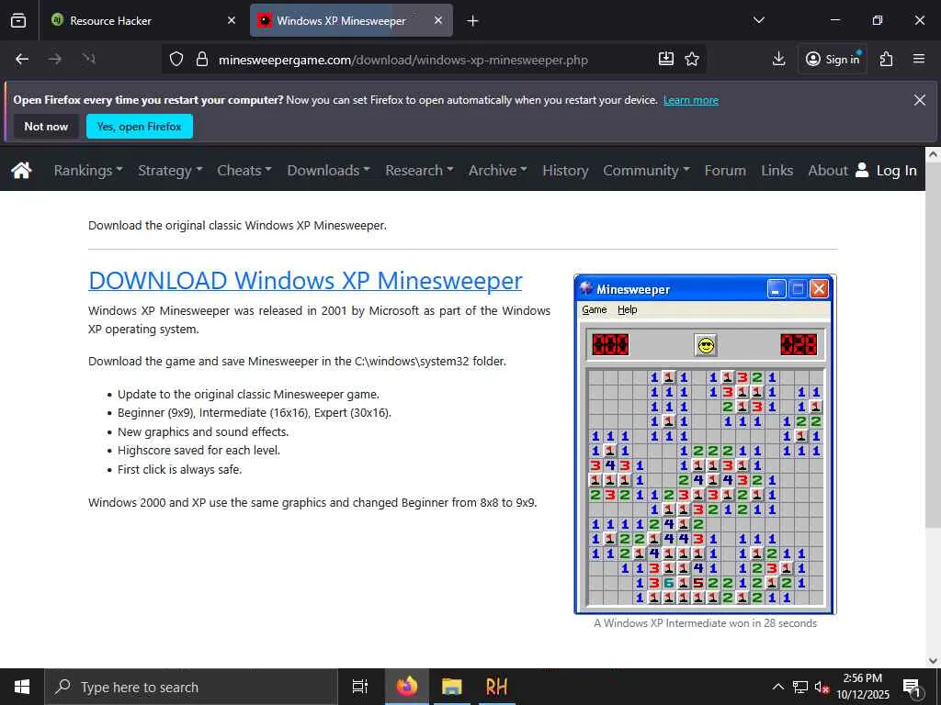Open the Links nav item
This screenshot has height=705, width=941.
coord(777,170)
